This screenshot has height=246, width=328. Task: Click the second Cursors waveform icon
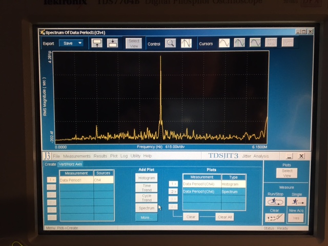239,43
